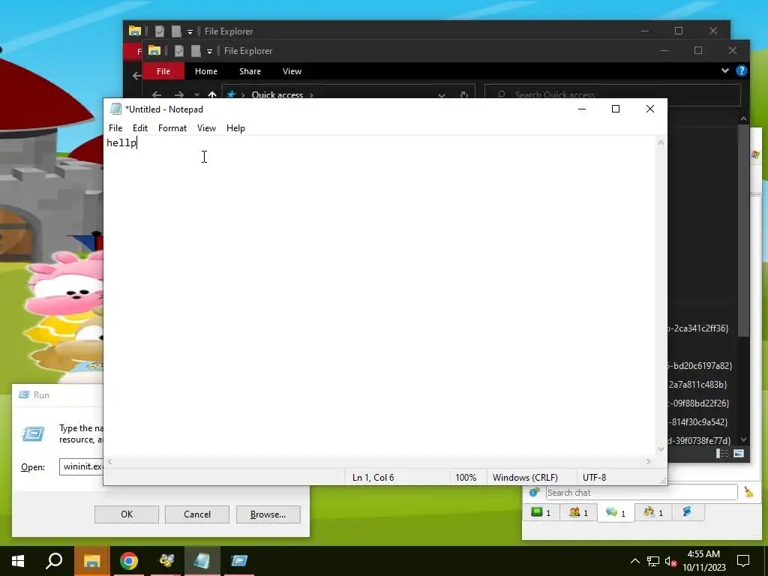
Task: Click the Browse... button in the Run dialog
Action: coord(268,514)
